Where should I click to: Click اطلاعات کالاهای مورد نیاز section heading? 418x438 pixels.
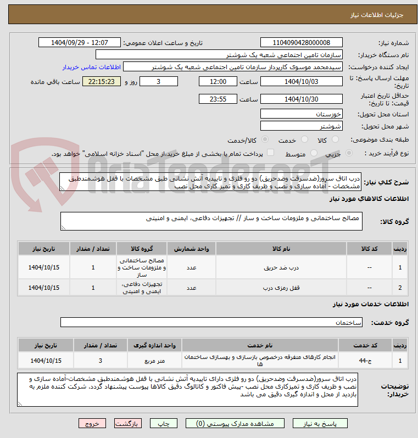[369, 199]
